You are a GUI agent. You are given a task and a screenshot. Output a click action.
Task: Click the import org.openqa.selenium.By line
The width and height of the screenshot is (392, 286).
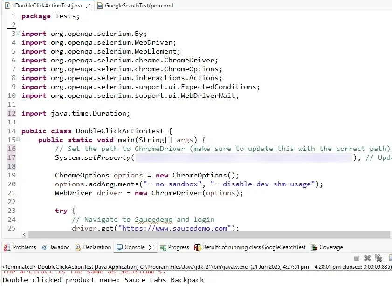point(84,34)
